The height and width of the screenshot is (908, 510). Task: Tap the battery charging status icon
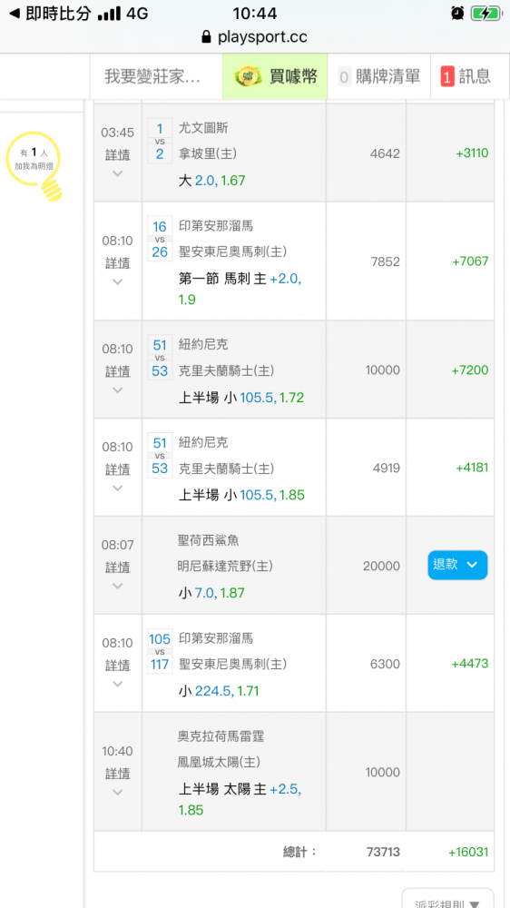coord(485,13)
